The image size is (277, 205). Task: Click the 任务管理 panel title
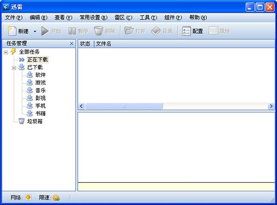pyautogui.click(x=17, y=43)
